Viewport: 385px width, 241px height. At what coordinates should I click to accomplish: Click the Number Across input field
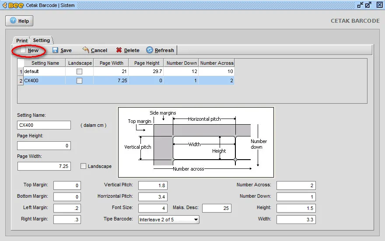point(296,185)
